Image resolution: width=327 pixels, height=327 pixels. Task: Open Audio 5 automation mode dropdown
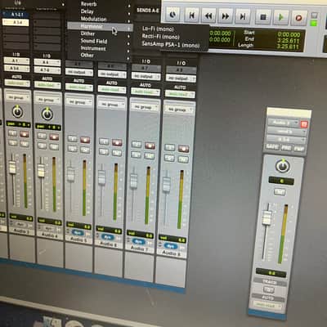click(x=79, y=87)
